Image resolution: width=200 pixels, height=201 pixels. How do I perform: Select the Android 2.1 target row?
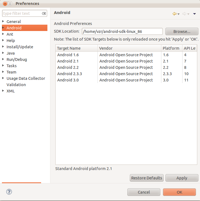(126, 61)
